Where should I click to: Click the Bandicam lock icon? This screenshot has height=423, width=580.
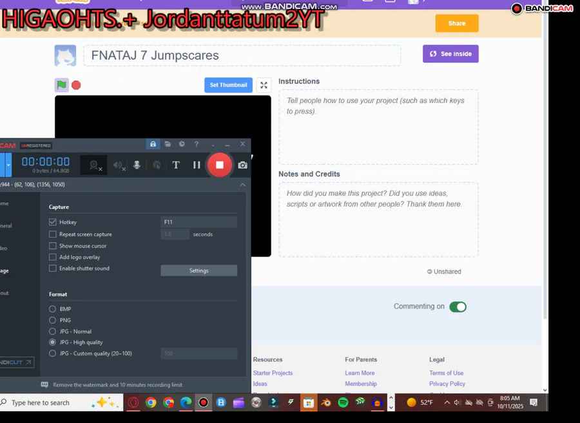coord(153,144)
